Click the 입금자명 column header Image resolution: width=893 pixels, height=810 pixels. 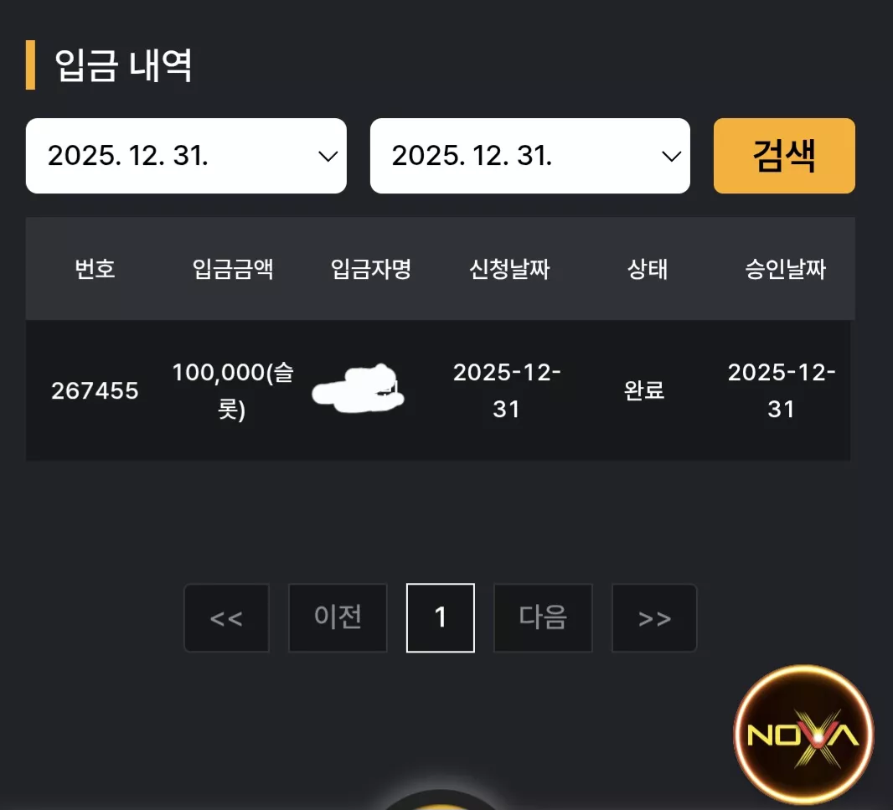[371, 269]
